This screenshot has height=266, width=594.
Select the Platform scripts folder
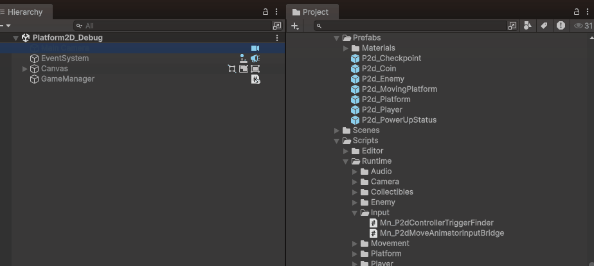coord(386,254)
